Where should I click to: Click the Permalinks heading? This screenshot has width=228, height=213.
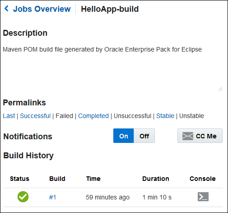tap(24, 103)
